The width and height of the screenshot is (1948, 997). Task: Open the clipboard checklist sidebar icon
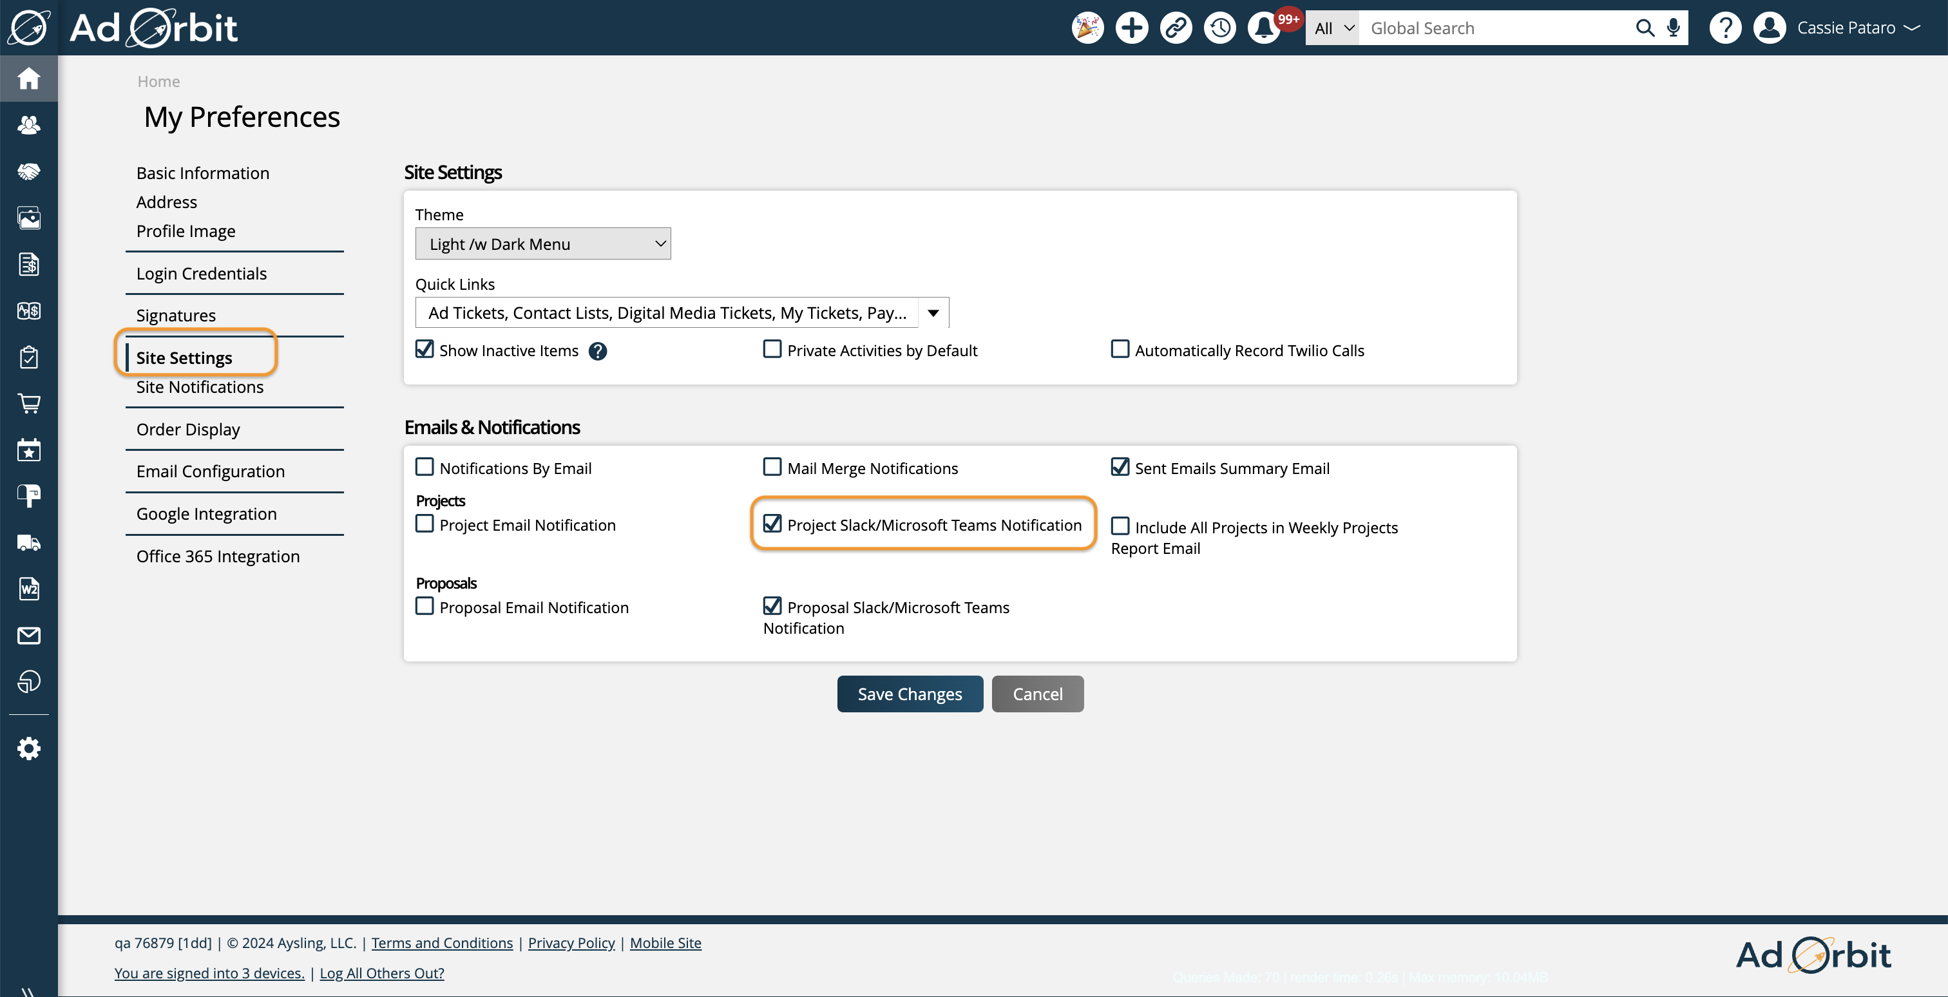click(x=29, y=357)
